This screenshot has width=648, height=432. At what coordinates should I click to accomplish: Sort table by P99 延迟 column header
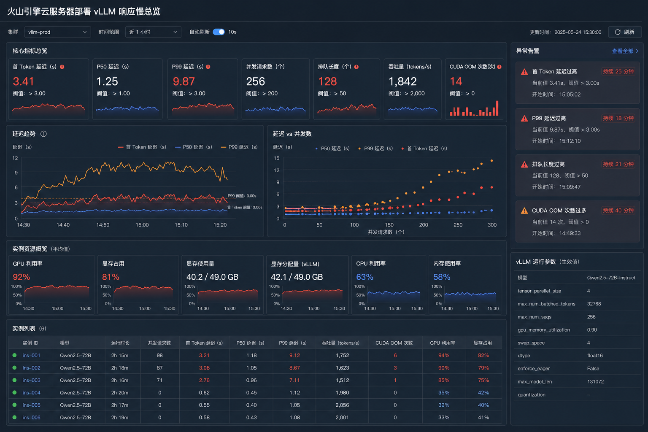pyautogui.click(x=293, y=343)
